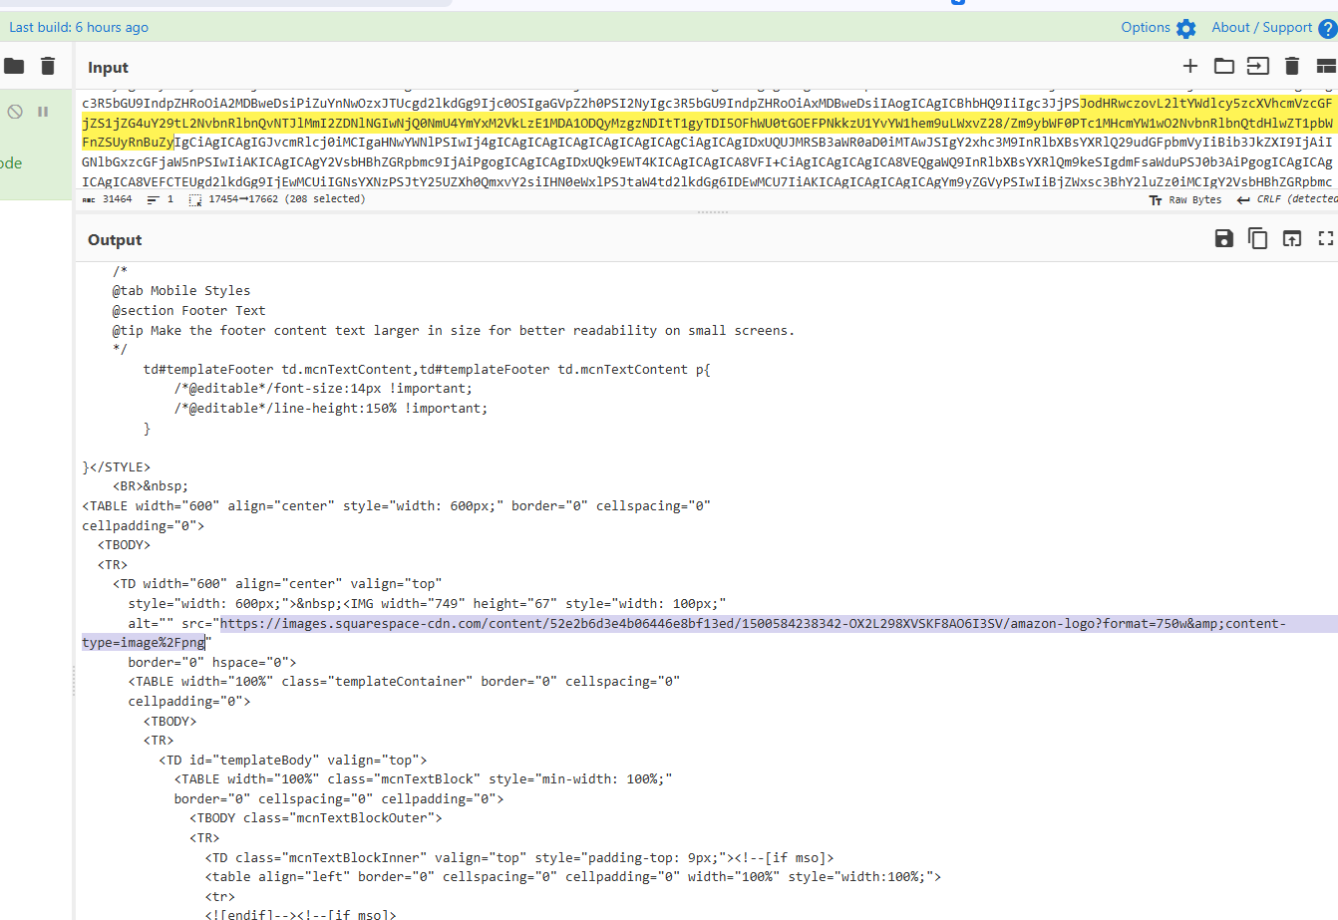This screenshot has height=920, width=1338.
Task: Clear input and output with trash icon
Action: 1291,67
